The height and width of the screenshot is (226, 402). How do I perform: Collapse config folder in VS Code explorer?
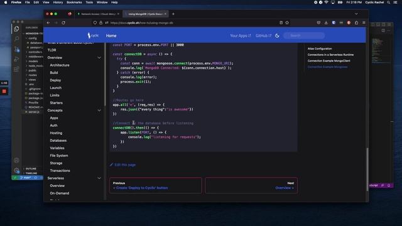32,38
